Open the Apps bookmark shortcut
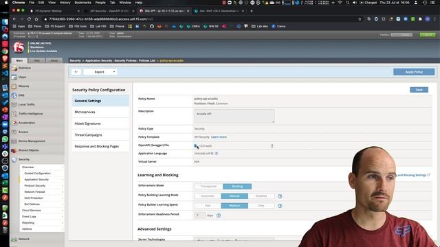Viewport: 440px width, 247px height. [x=19, y=26]
